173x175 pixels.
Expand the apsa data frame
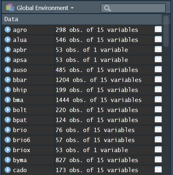(8, 60)
